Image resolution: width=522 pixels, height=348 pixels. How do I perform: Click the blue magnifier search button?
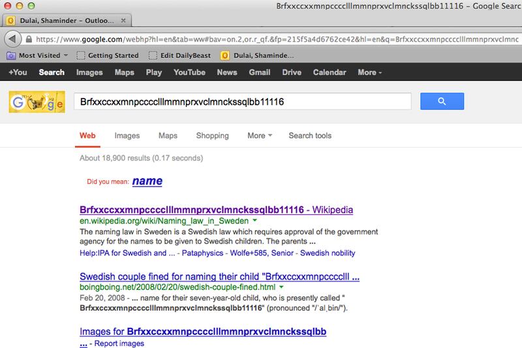[x=442, y=101]
